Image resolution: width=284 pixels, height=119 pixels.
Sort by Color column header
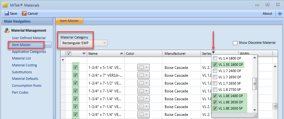click(x=143, y=54)
